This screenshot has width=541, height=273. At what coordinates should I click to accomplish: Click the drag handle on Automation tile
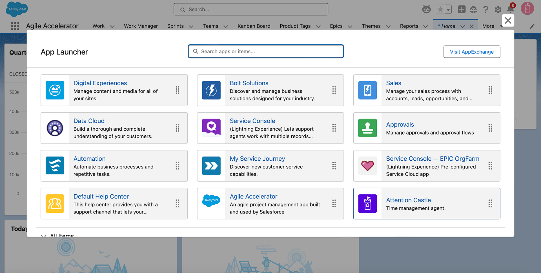click(x=178, y=166)
